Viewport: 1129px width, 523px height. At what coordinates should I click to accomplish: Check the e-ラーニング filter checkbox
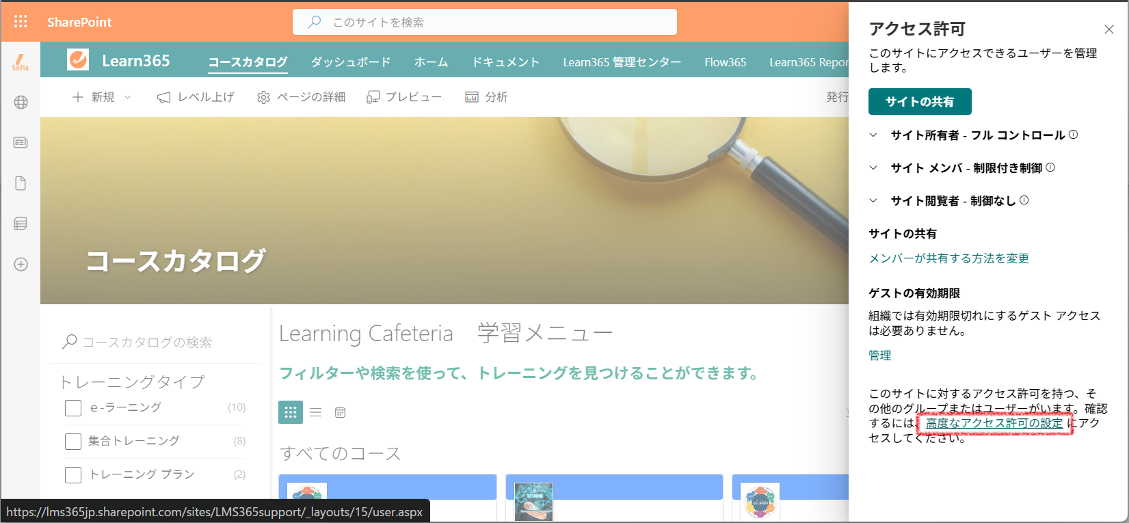coord(73,408)
